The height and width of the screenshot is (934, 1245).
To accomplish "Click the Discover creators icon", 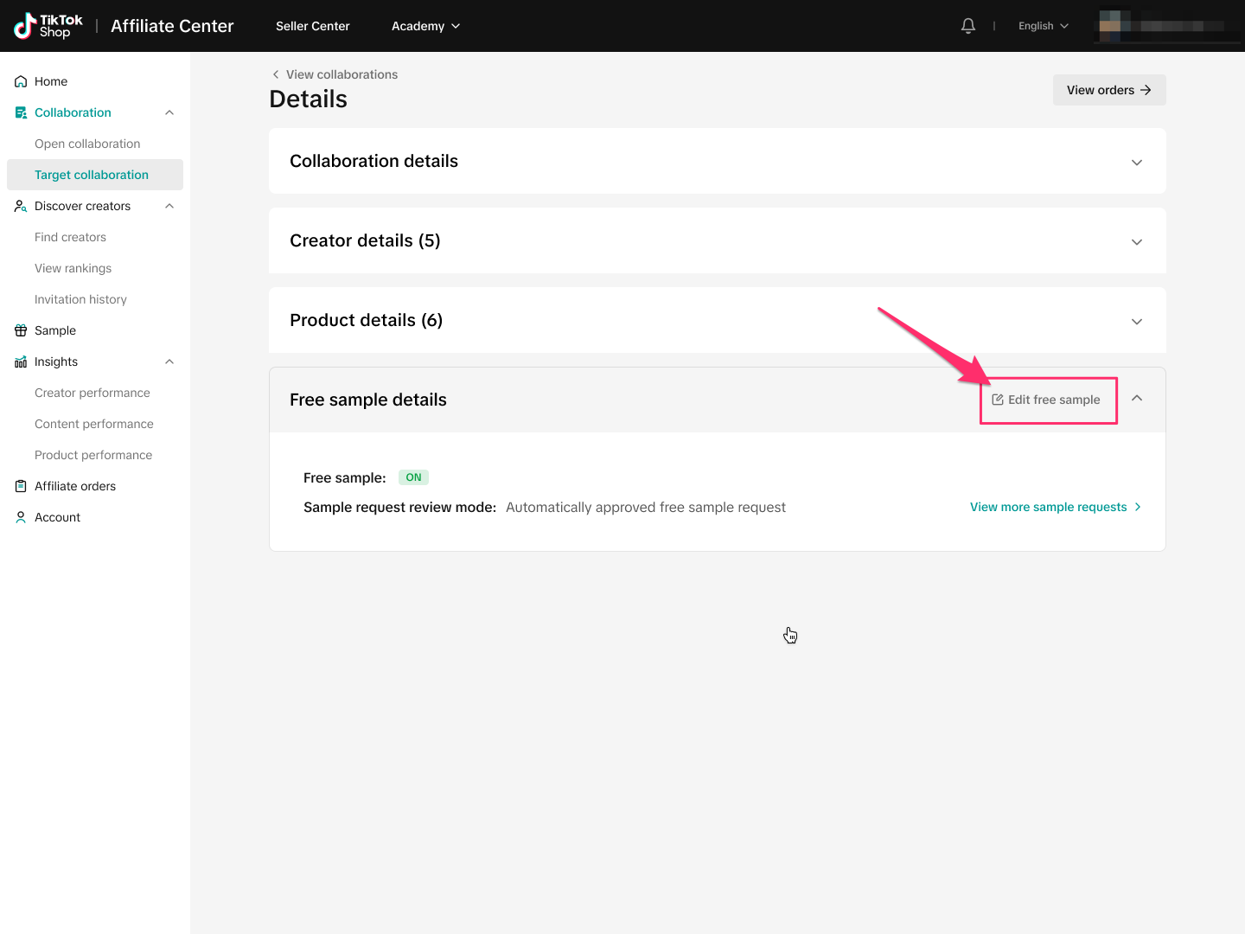I will tap(21, 206).
